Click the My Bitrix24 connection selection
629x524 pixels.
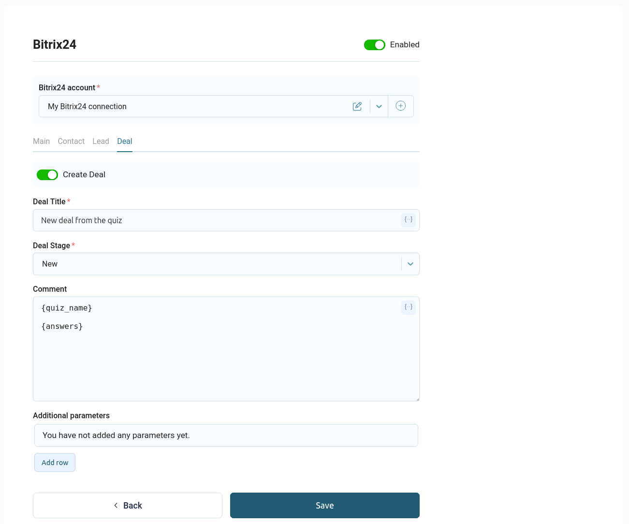pyautogui.click(x=193, y=106)
